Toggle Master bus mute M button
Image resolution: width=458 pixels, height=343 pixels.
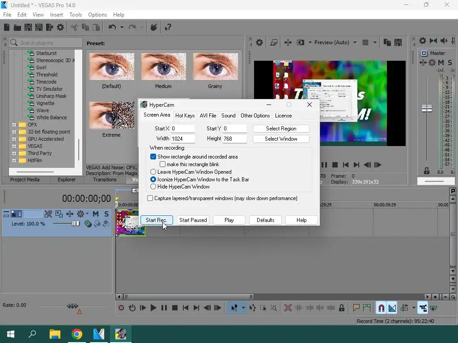pos(441,63)
